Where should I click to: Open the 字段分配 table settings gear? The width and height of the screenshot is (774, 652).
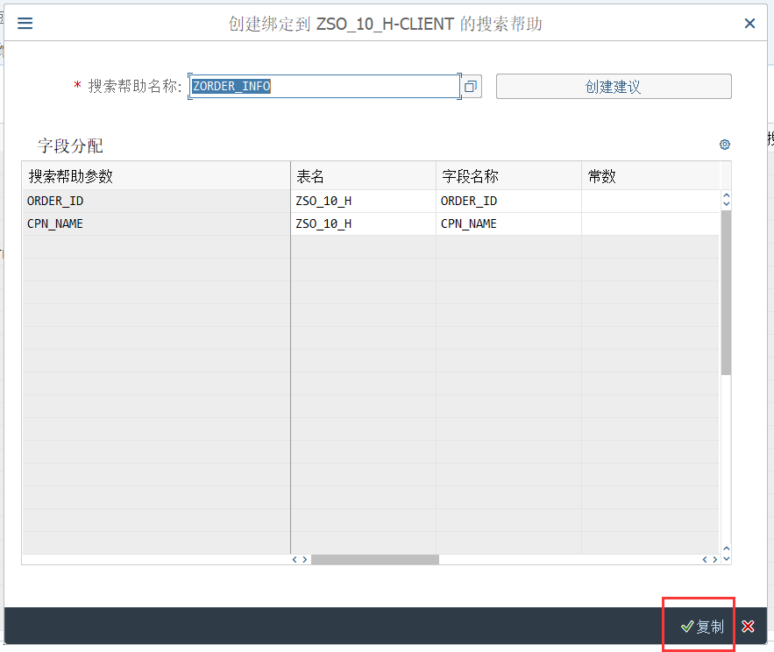pyautogui.click(x=724, y=145)
